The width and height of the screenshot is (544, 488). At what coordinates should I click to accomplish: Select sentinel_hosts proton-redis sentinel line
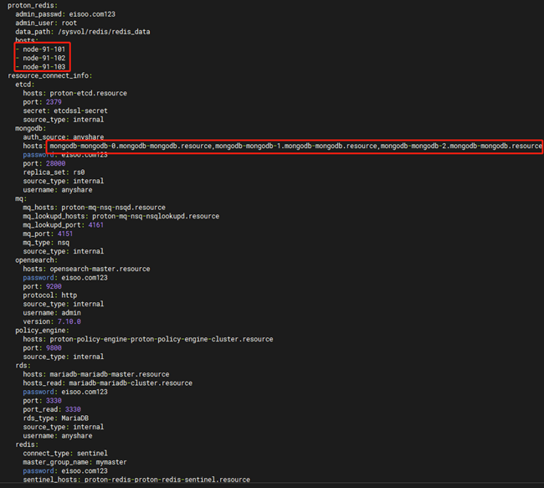click(x=136, y=480)
